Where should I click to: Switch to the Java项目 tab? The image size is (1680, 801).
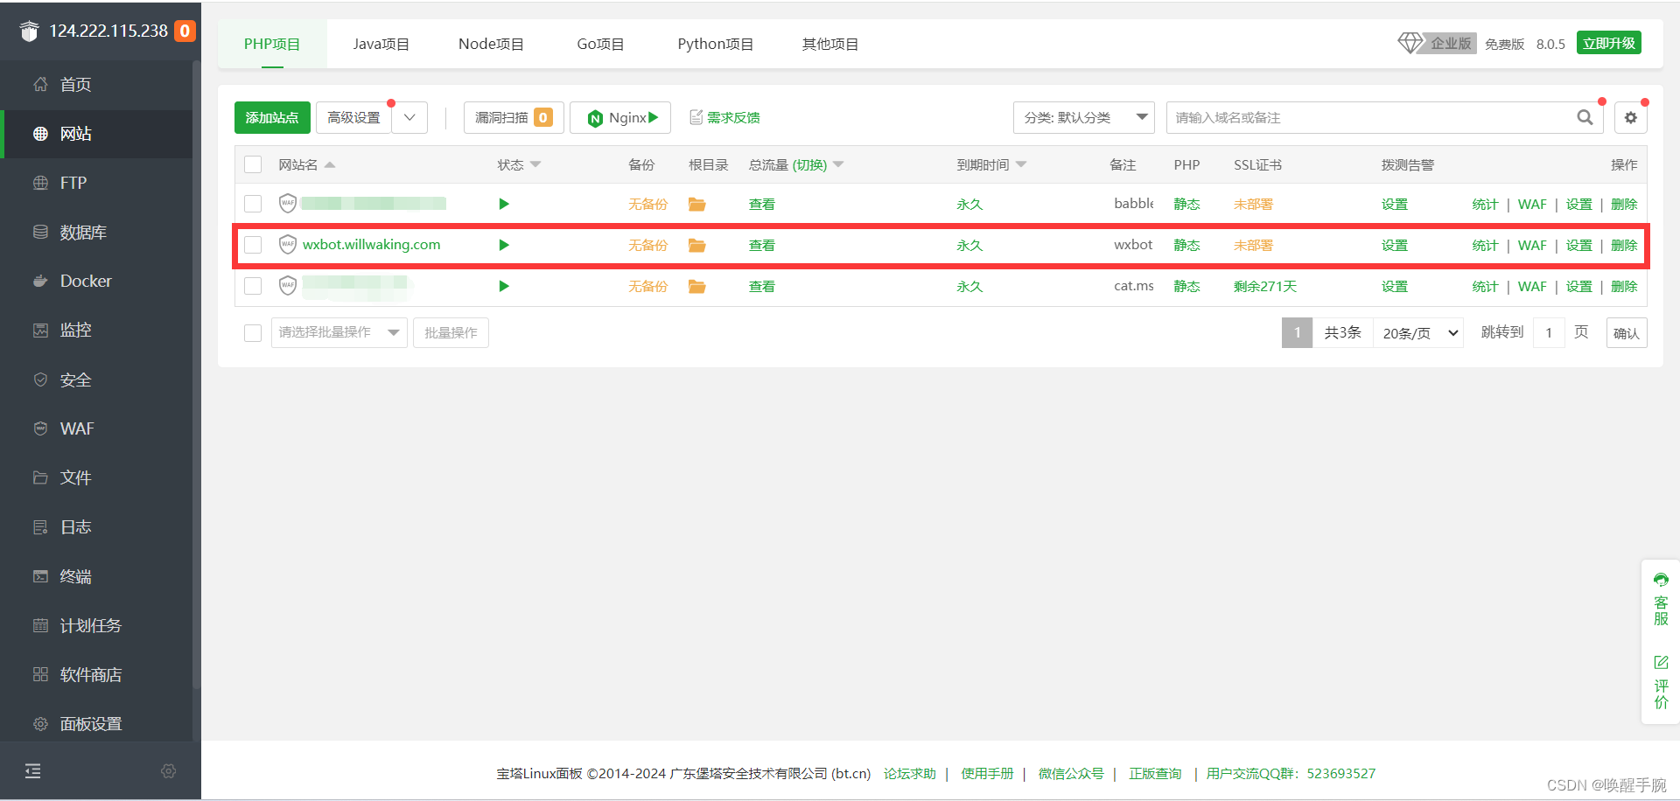(x=381, y=44)
